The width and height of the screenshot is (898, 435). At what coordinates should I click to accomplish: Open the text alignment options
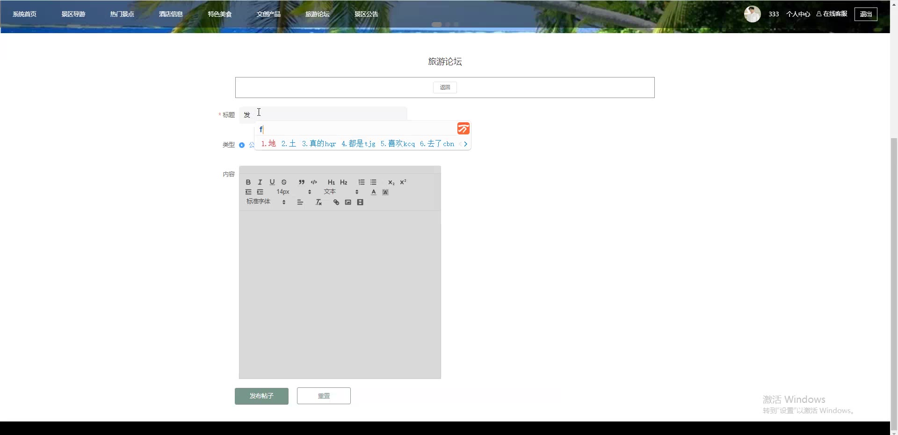click(300, 202)
